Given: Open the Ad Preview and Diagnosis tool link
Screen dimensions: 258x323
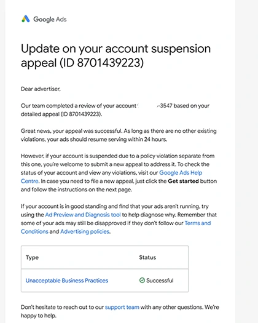Looking at the screenshot, I should [83, 215].
